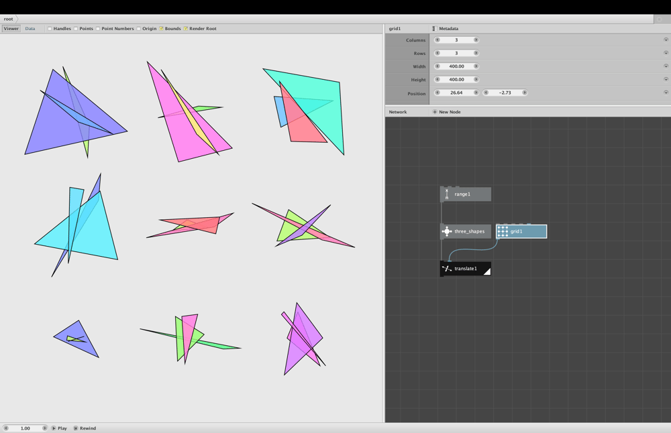Click the Height 400.00 field
671x433 pixels.
(x=456, y=80)
